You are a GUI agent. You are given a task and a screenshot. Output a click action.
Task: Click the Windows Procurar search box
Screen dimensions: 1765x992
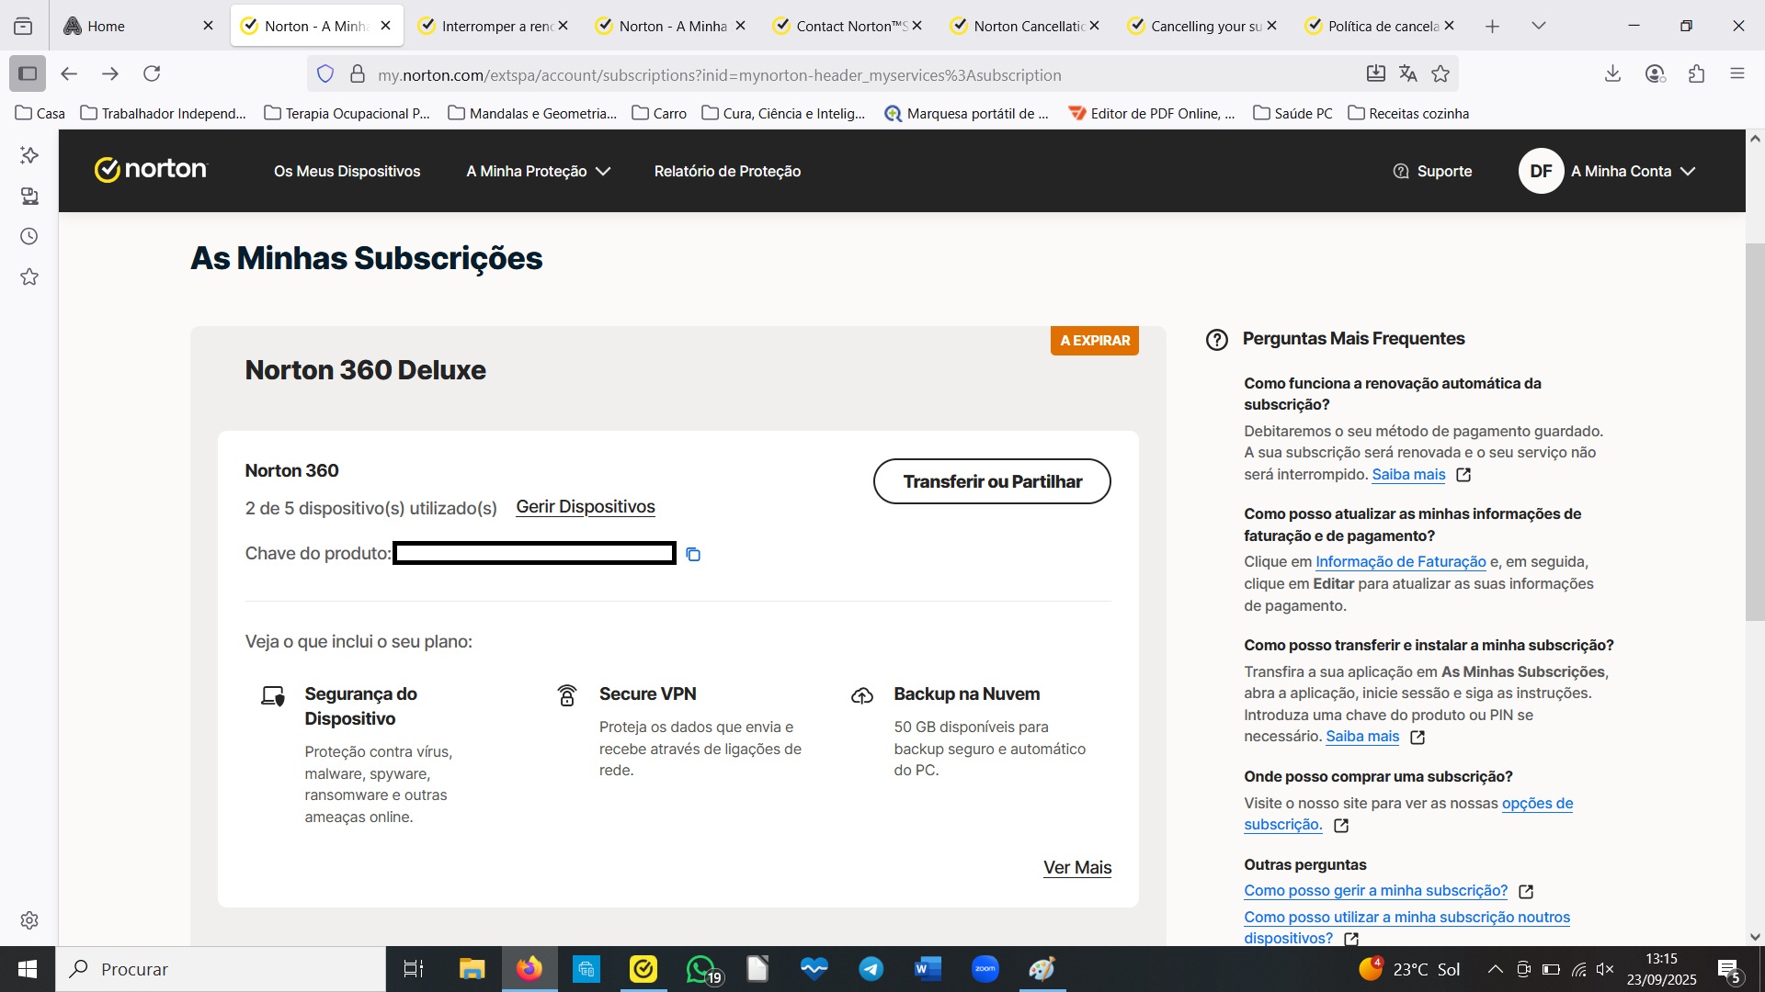[221, 969]
